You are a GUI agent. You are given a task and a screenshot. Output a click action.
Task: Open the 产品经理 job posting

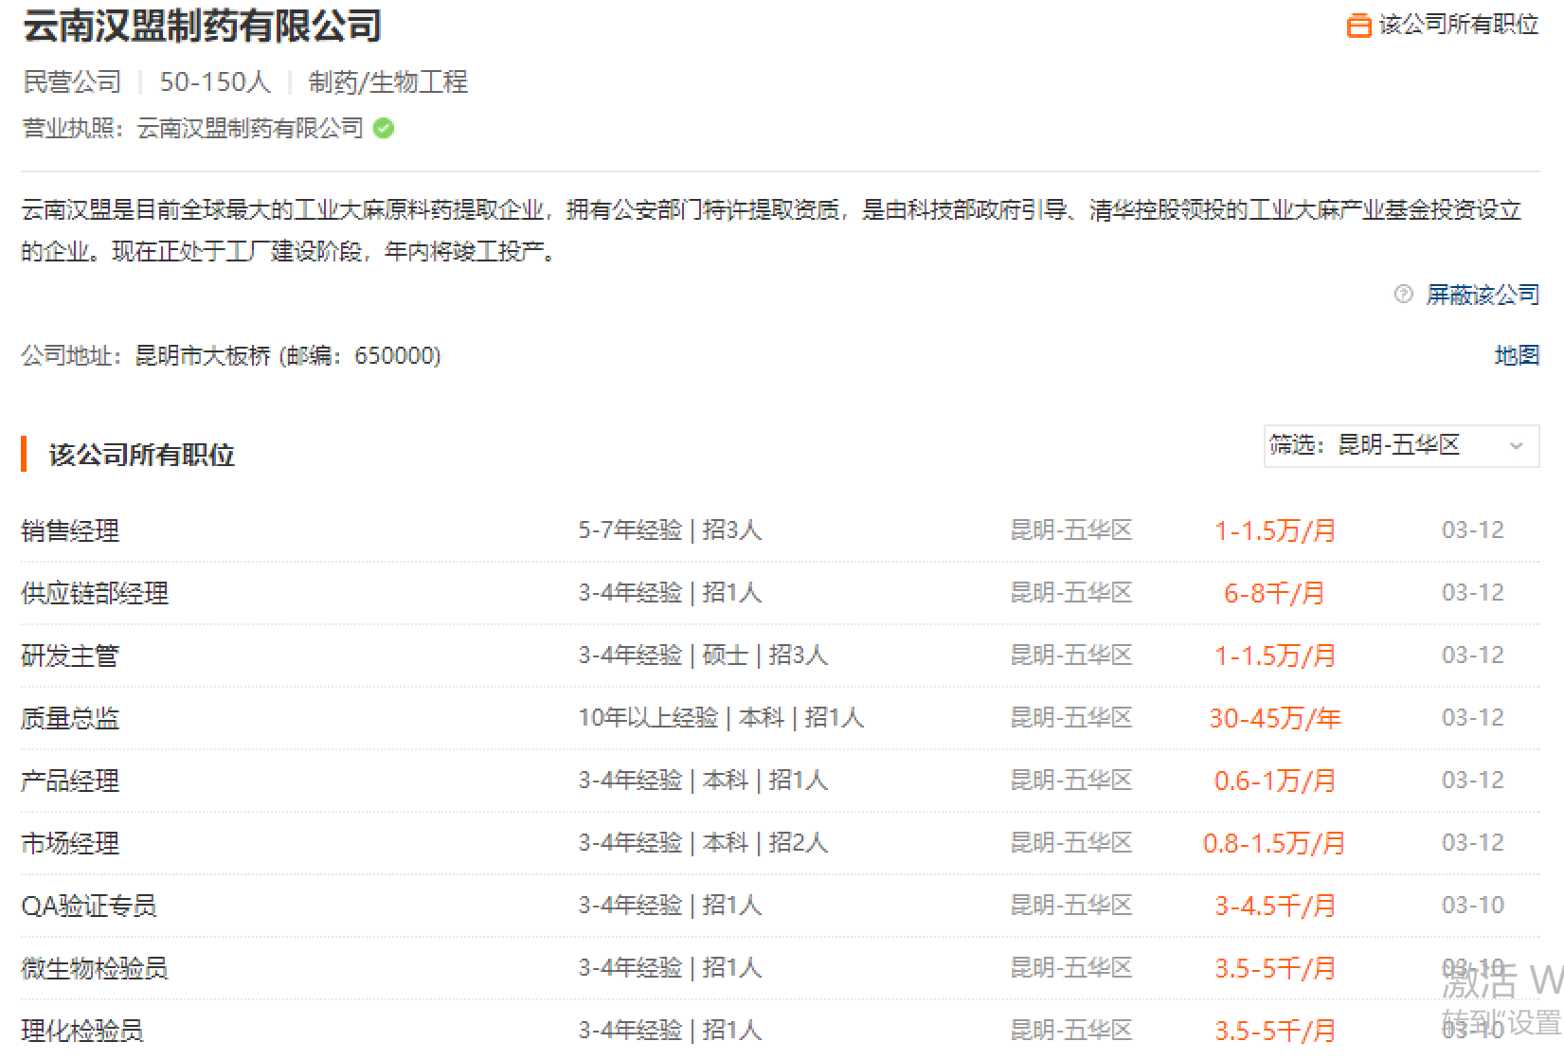pyautogui.click(x=70, y=781)
